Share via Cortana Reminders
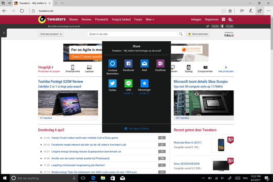The width and height of the screenshot is (273, 182). click(112, 67)
